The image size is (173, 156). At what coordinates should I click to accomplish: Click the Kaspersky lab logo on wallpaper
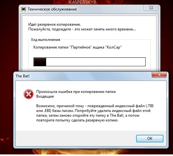(x=82, y=2)
